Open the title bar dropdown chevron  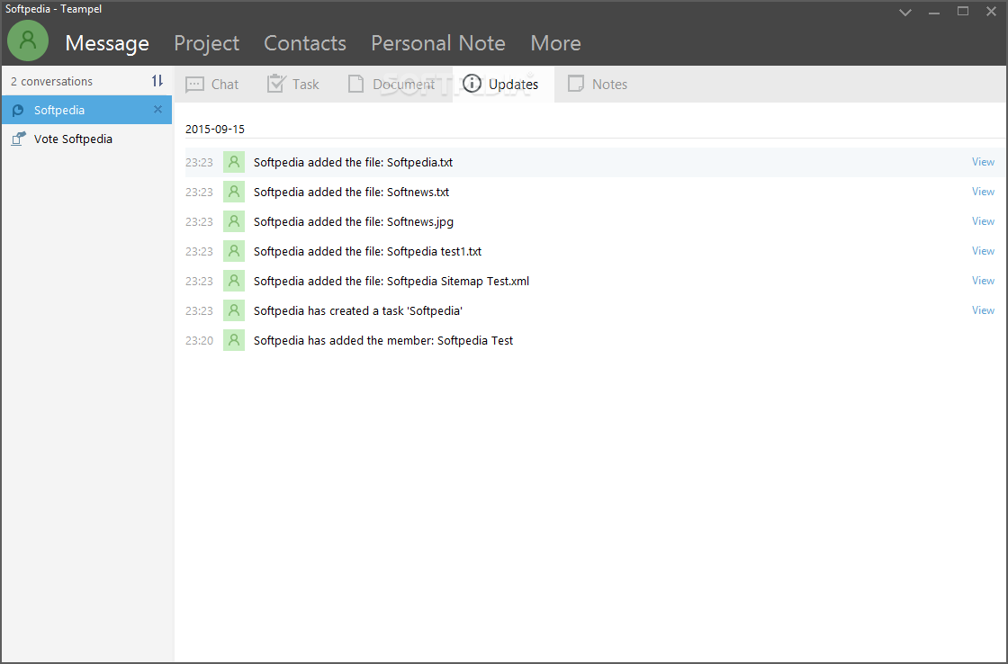(905, 13)
